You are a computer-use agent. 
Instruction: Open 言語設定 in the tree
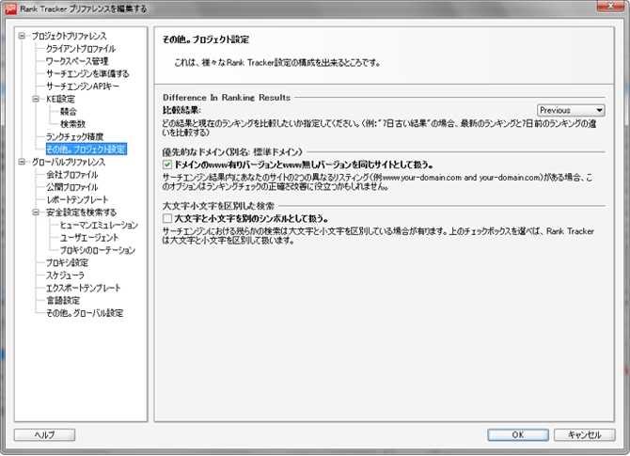point(63,300)
